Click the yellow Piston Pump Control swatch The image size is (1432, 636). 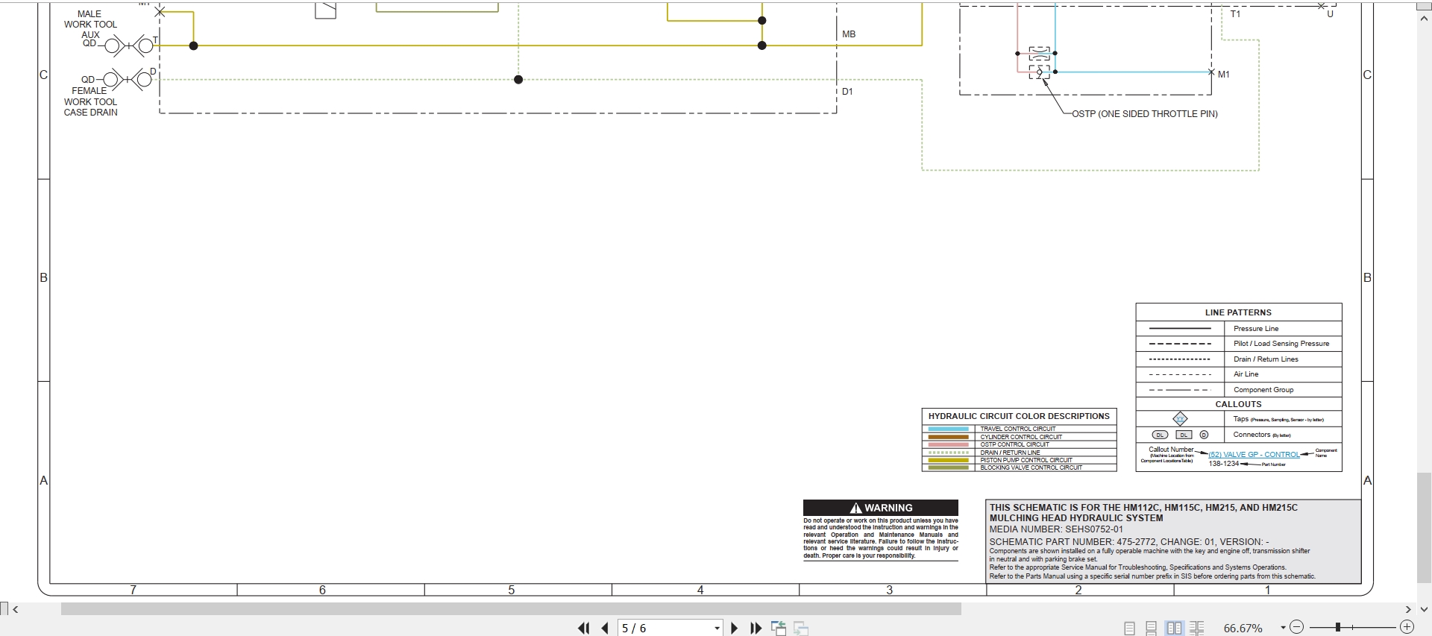coord(948,460)
